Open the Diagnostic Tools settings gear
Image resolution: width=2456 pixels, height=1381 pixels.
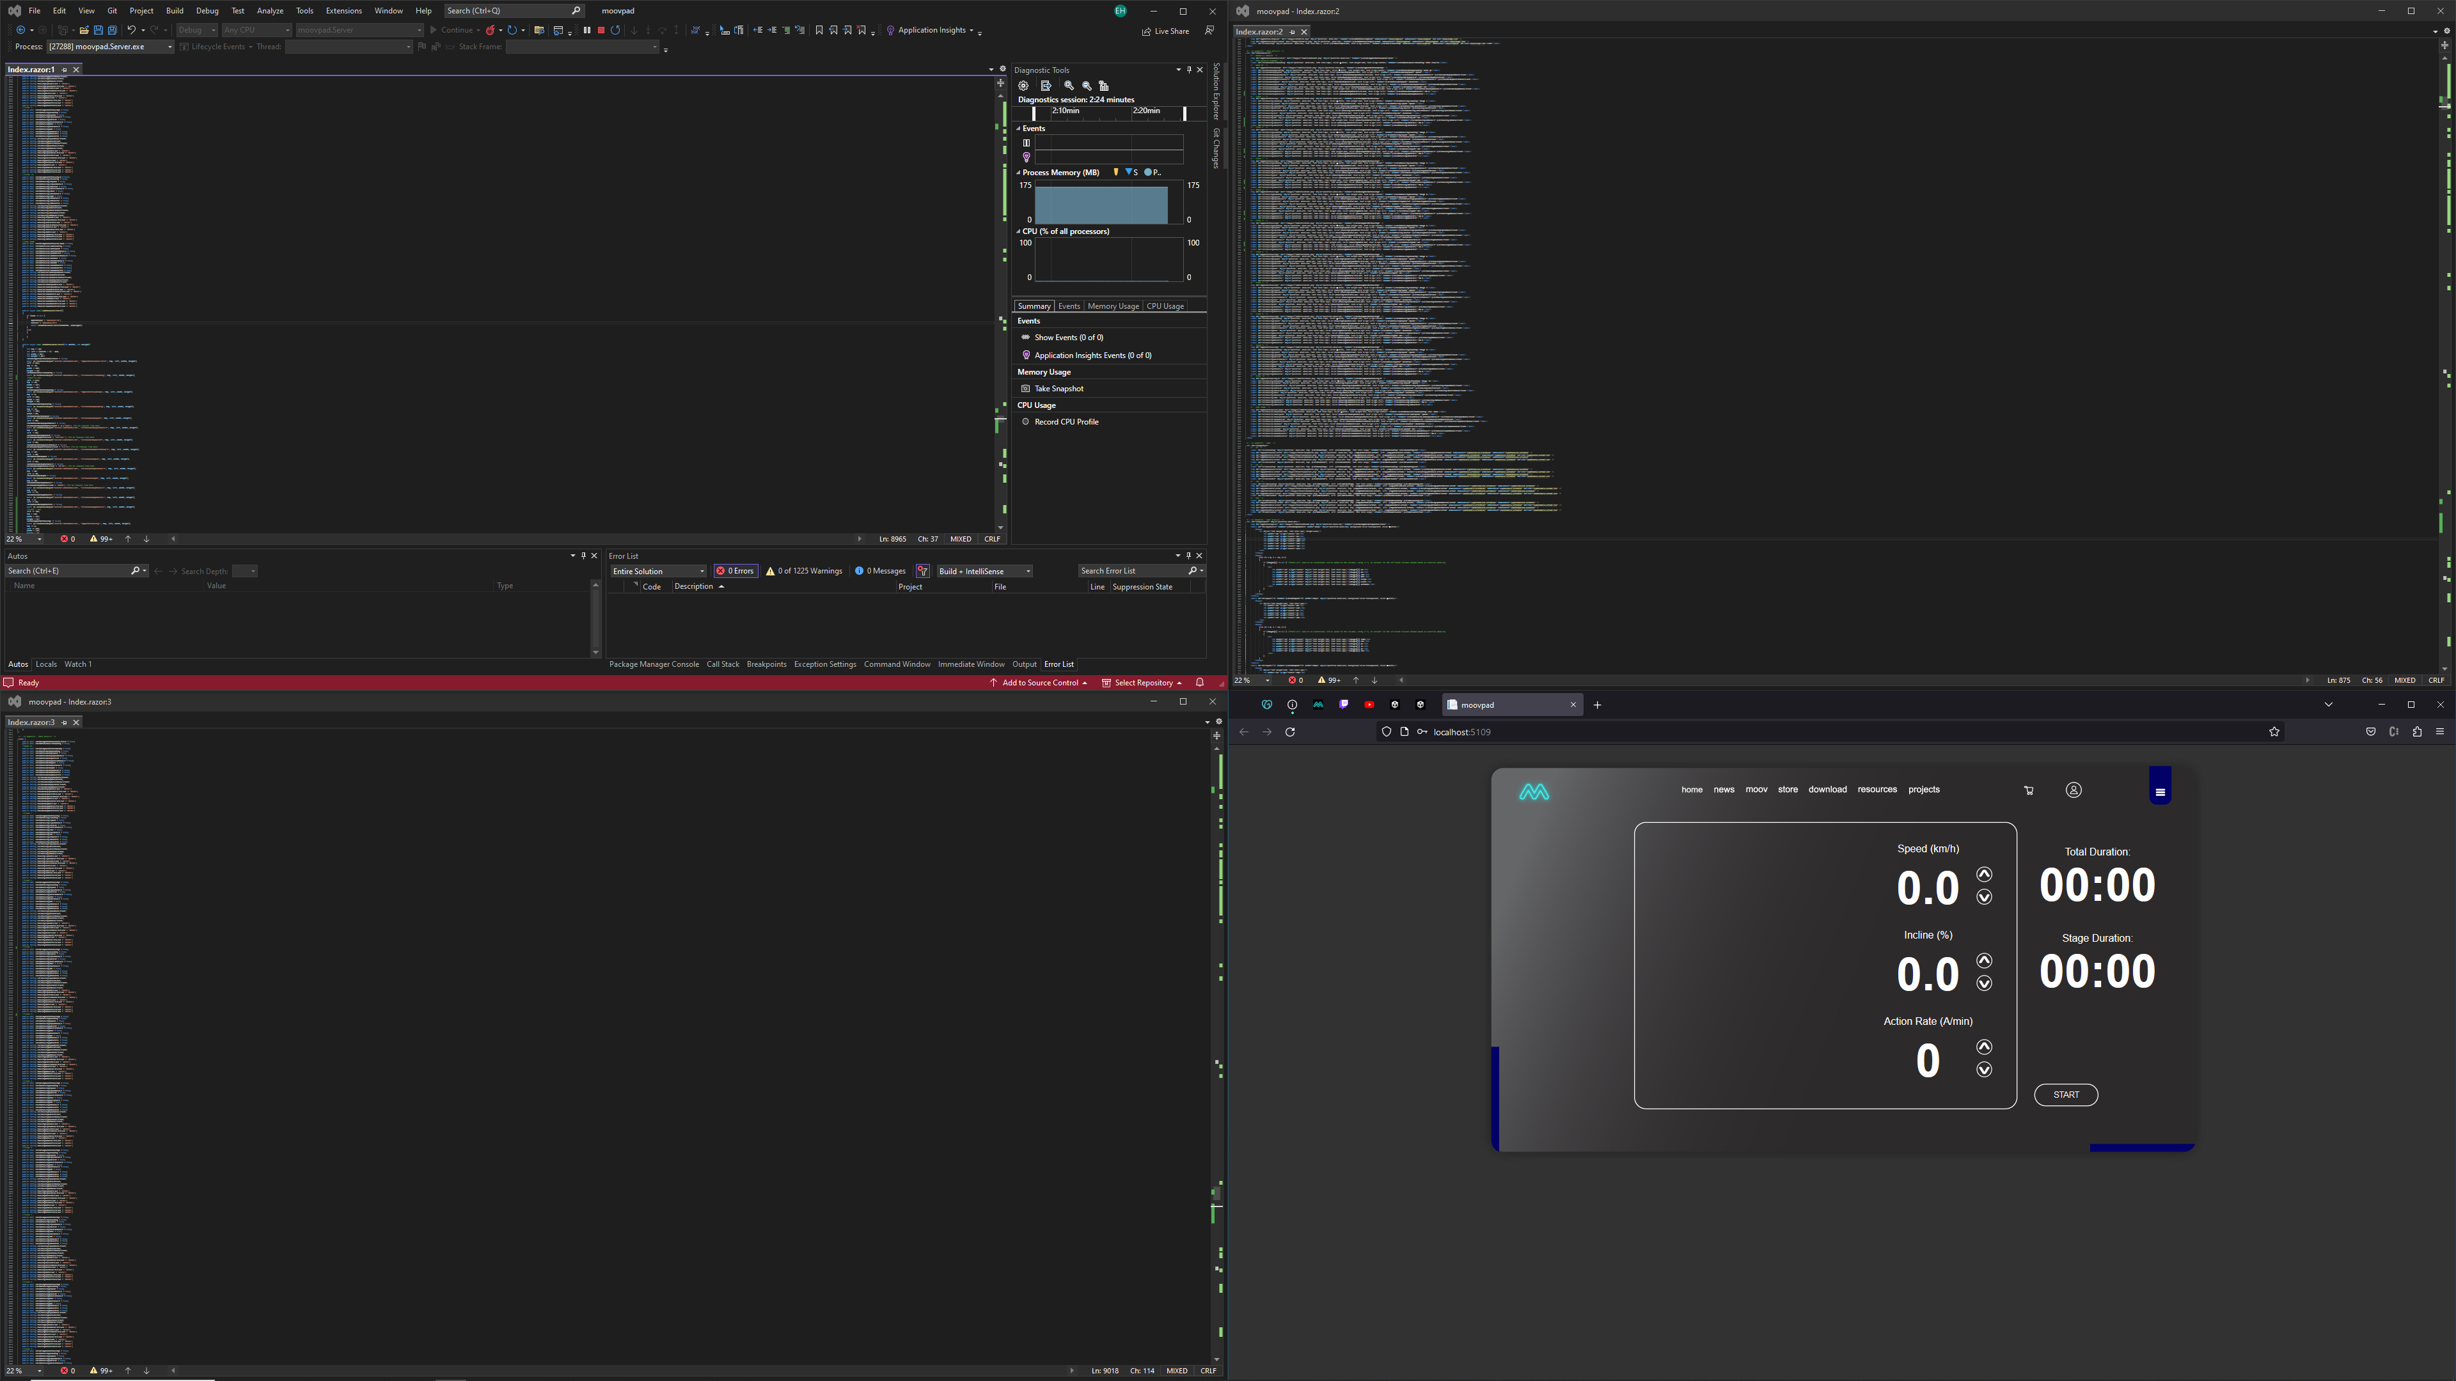click(x=1023, y=86)
